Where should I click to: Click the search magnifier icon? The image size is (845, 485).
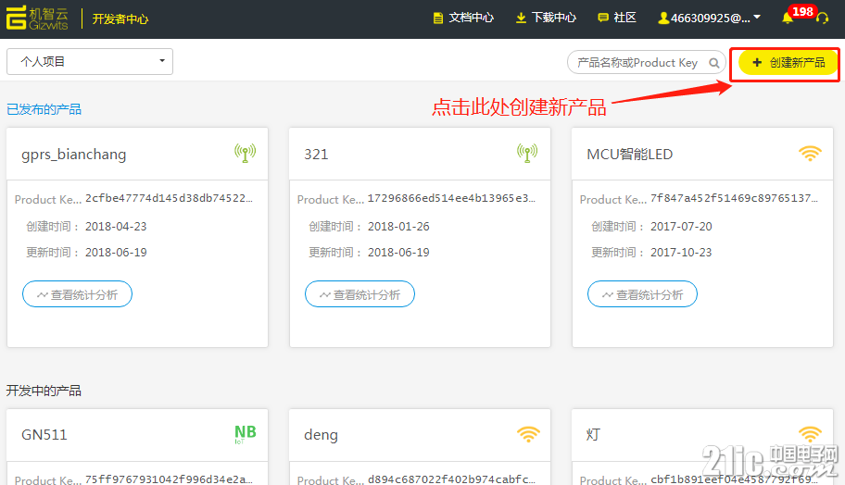pyautogui.click(x=714, y=63)
